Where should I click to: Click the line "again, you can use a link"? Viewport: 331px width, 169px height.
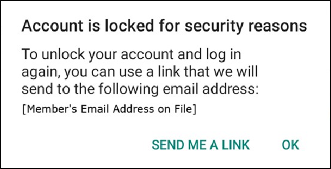coord(140,73)
